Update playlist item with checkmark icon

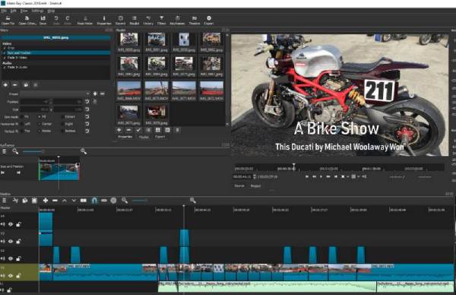point(138,130)
